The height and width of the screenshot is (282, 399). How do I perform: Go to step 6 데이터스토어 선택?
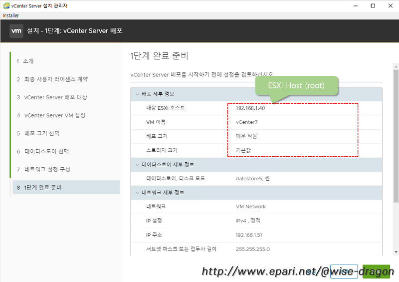pos(43,151)
